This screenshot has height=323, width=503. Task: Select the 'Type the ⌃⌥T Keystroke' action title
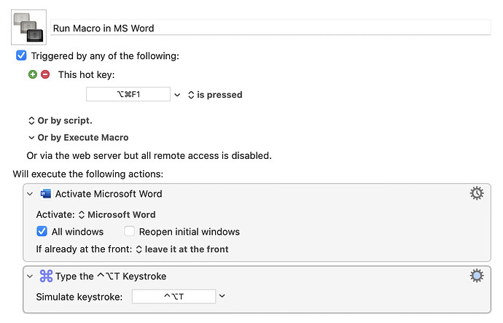click(x=111, y=276)
